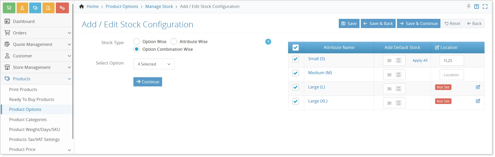
Task: Open the orange PDF file icon button
Action: pos(48,8)
